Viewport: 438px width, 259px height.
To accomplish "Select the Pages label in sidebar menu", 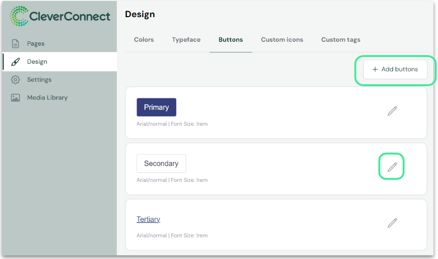I will click(x=36, y=44).
